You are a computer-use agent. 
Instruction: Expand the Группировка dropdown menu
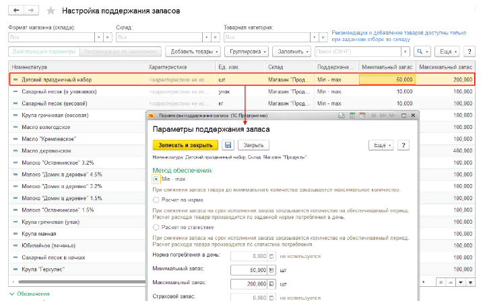coord(248,52)
